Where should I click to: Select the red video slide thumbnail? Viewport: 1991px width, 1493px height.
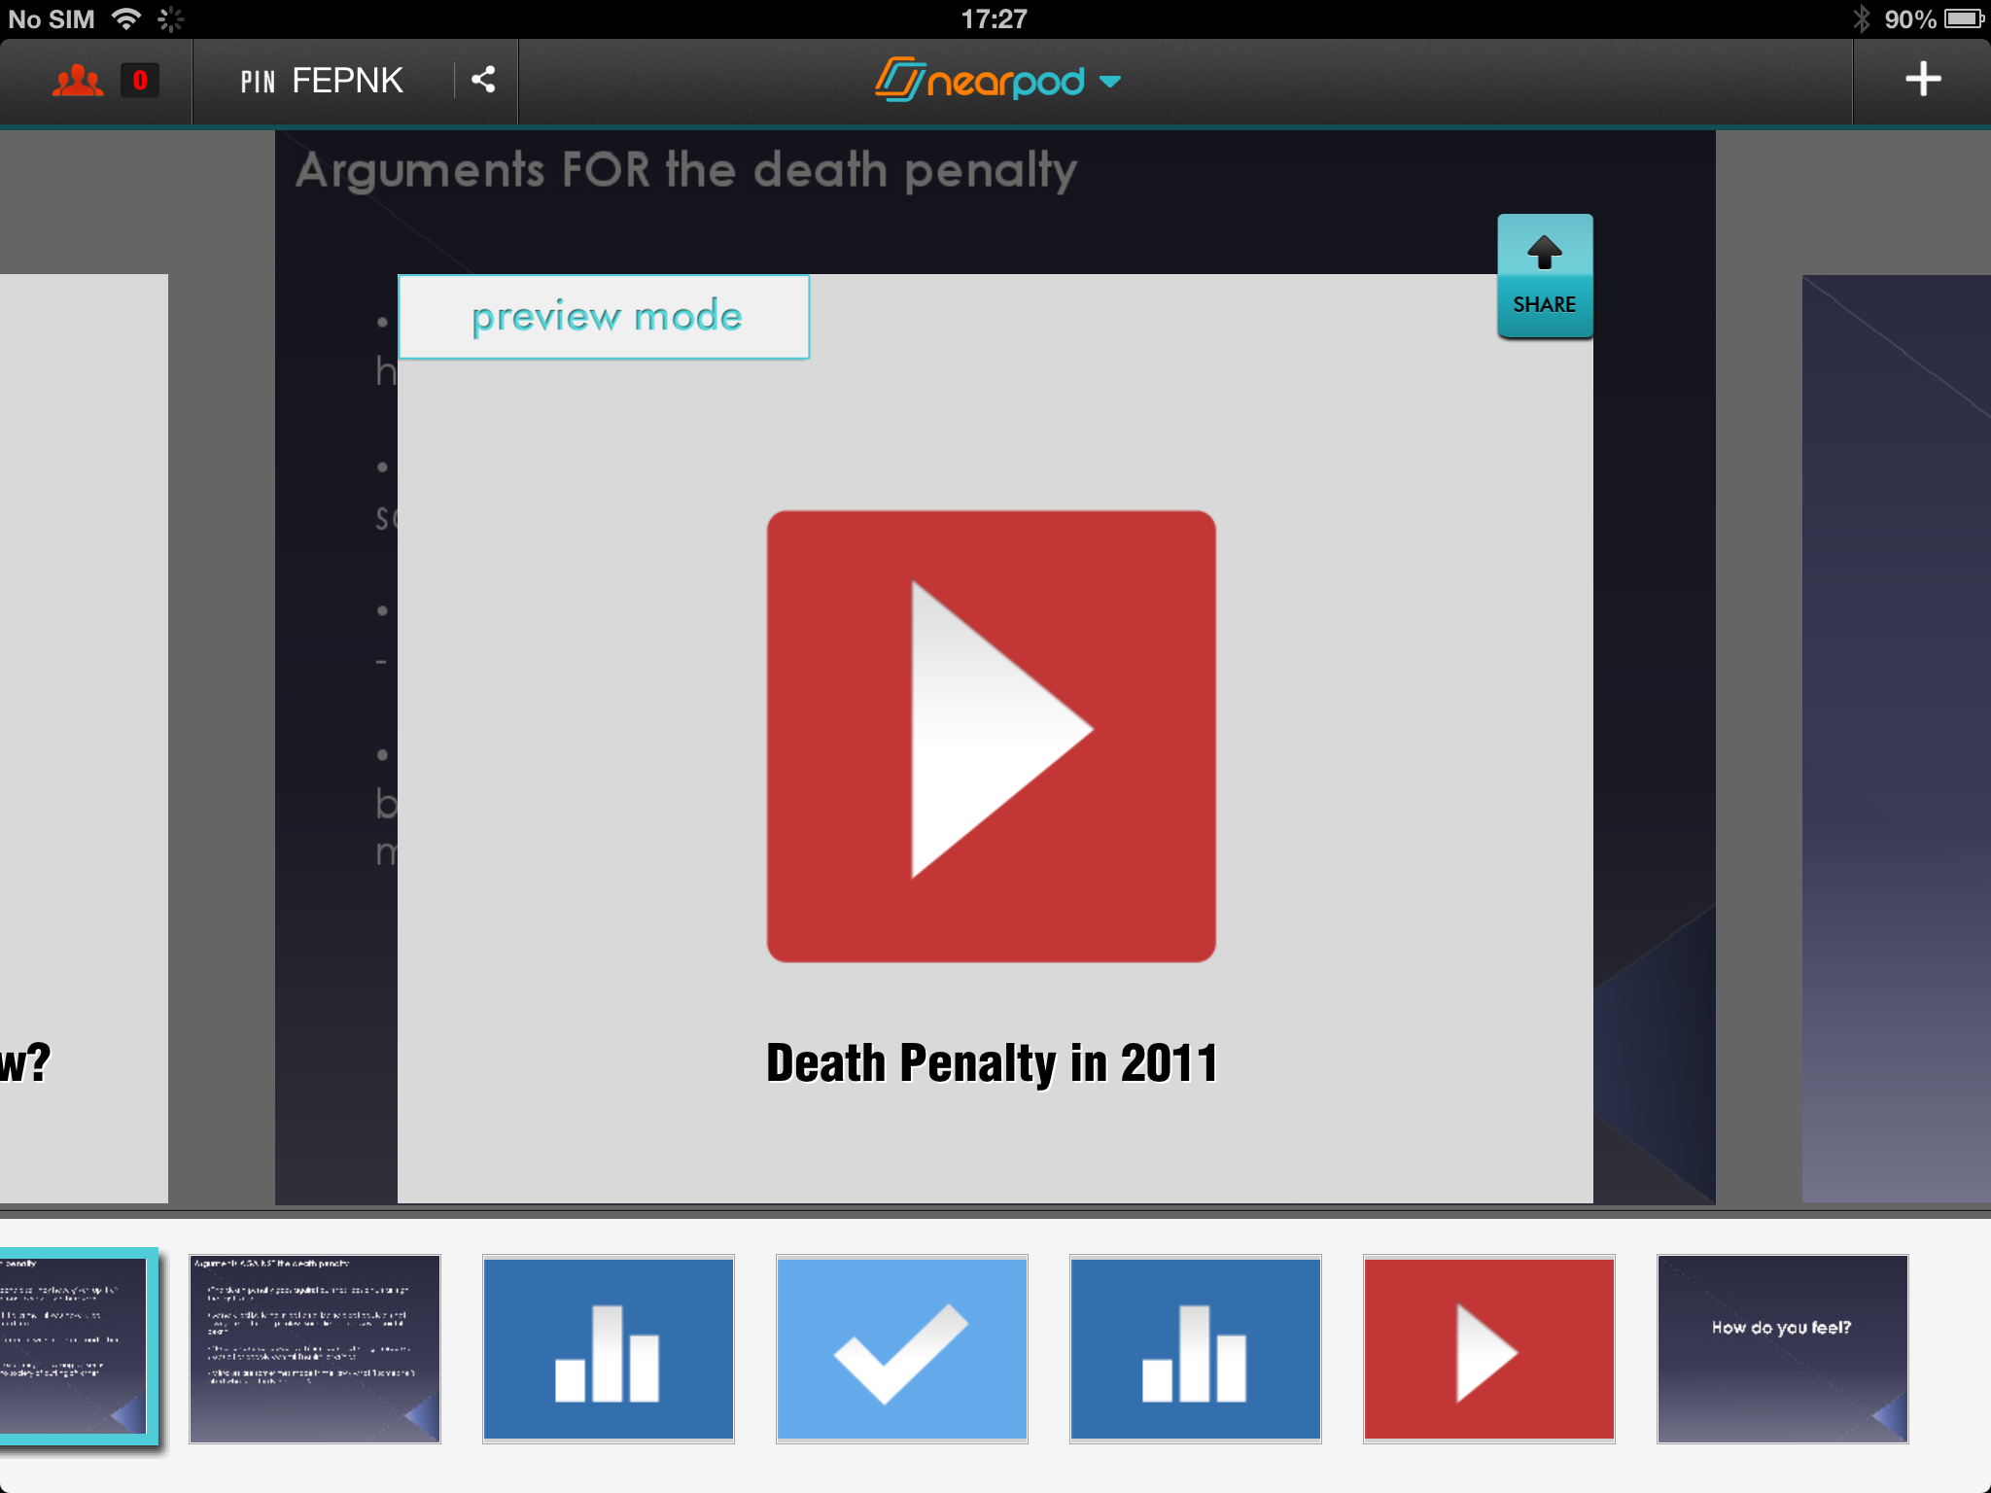click(x=1489, y=1348)
